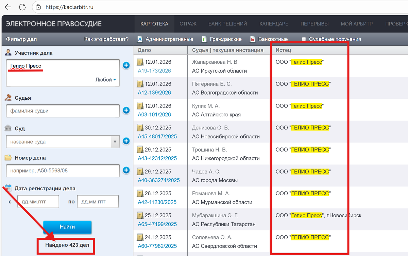The width and height of the screenshot is (408, 256).
Task: Filter by Административные cases label
Action: [x=169, y=39]
